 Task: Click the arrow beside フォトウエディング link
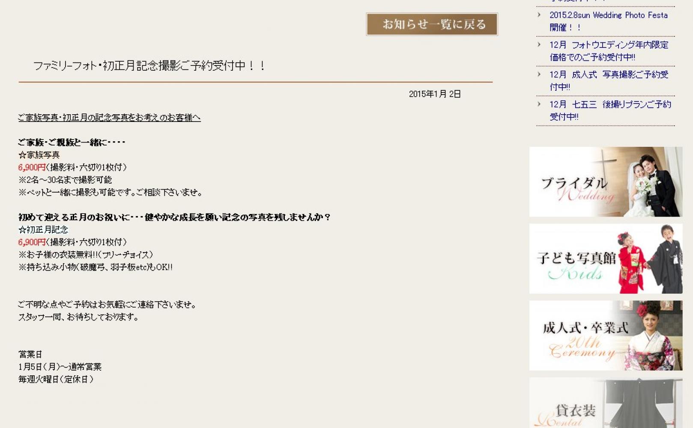tap(539, 45)
